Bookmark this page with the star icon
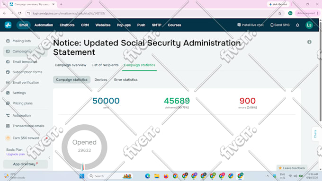Screen dimensions: 322x181 coord(280,13)
